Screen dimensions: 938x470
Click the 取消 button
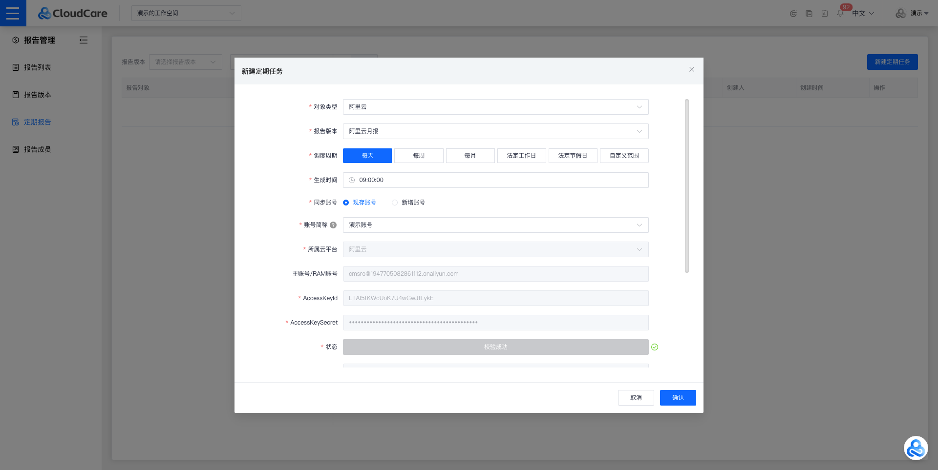click(x=636, y=398)
